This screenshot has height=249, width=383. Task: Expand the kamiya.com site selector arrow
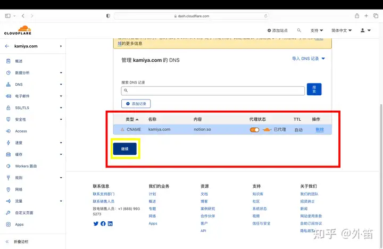[x=61, y=46]
